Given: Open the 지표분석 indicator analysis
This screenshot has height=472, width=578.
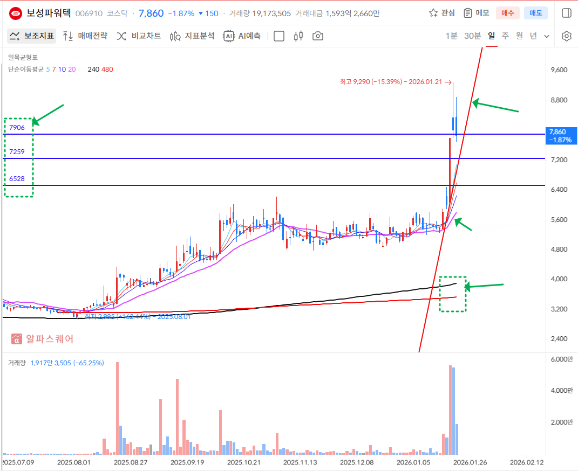Looking at the screenshot, I should click(x=192, y=36).
